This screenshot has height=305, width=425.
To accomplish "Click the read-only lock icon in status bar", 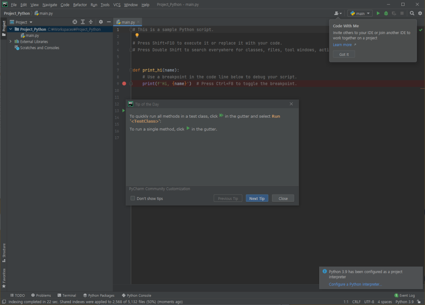I will 419,302.
